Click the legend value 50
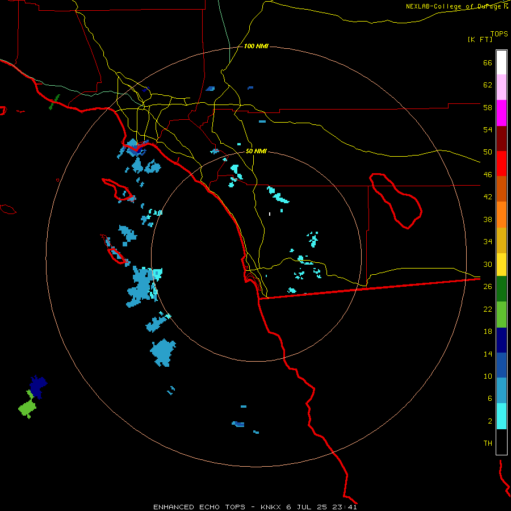The width and height of the screenshot is (511, 511). [x=488, y=152]
